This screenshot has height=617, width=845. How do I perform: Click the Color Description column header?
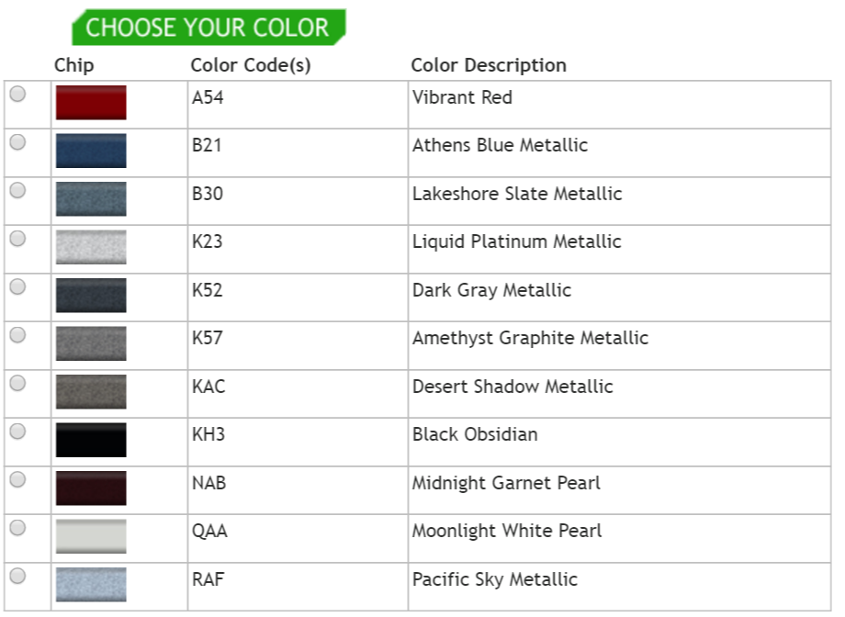[x=489, y=65]
